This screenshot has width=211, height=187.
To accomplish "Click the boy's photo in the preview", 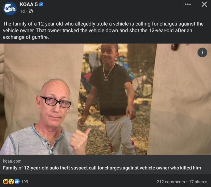I will pyautogui.click(x=116, y=99).
